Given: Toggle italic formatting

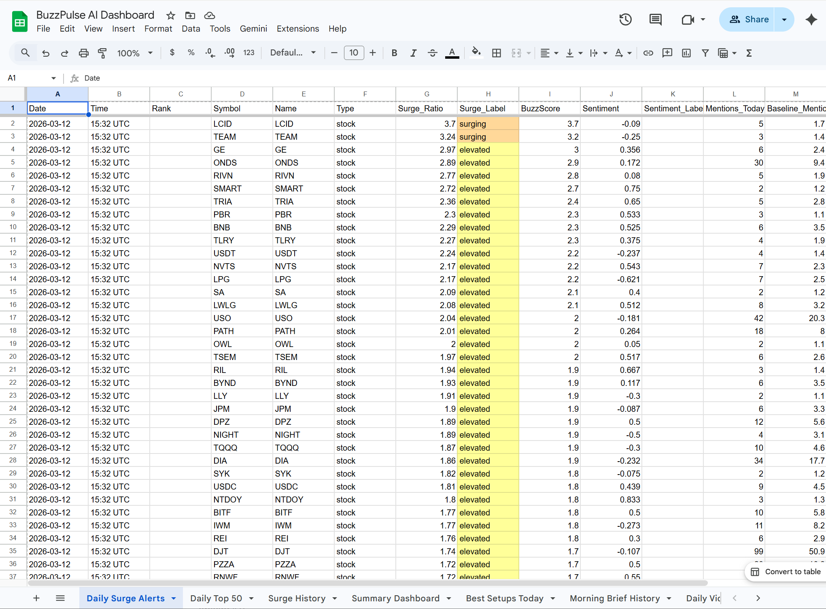Looking at the screenshot, I should point(413,53).
